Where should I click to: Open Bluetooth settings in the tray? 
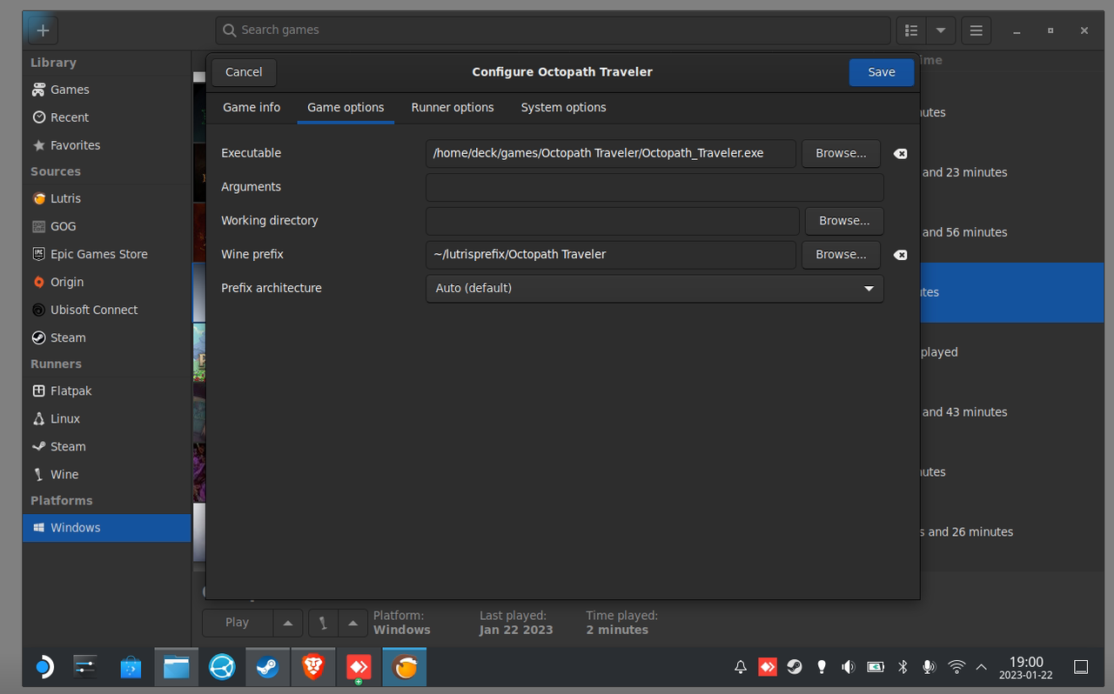[903, 667]
